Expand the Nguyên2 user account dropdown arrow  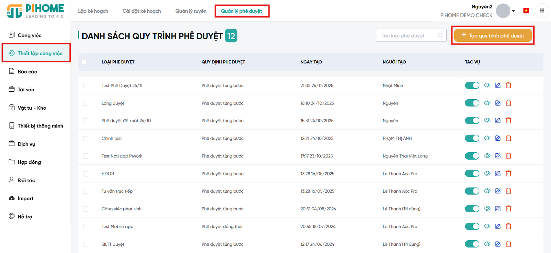(x=513, y=11)
